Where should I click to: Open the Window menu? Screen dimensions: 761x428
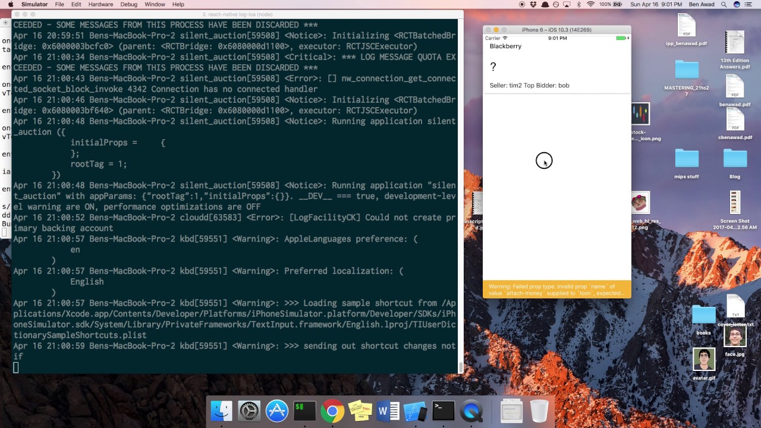tap(155, 4)
